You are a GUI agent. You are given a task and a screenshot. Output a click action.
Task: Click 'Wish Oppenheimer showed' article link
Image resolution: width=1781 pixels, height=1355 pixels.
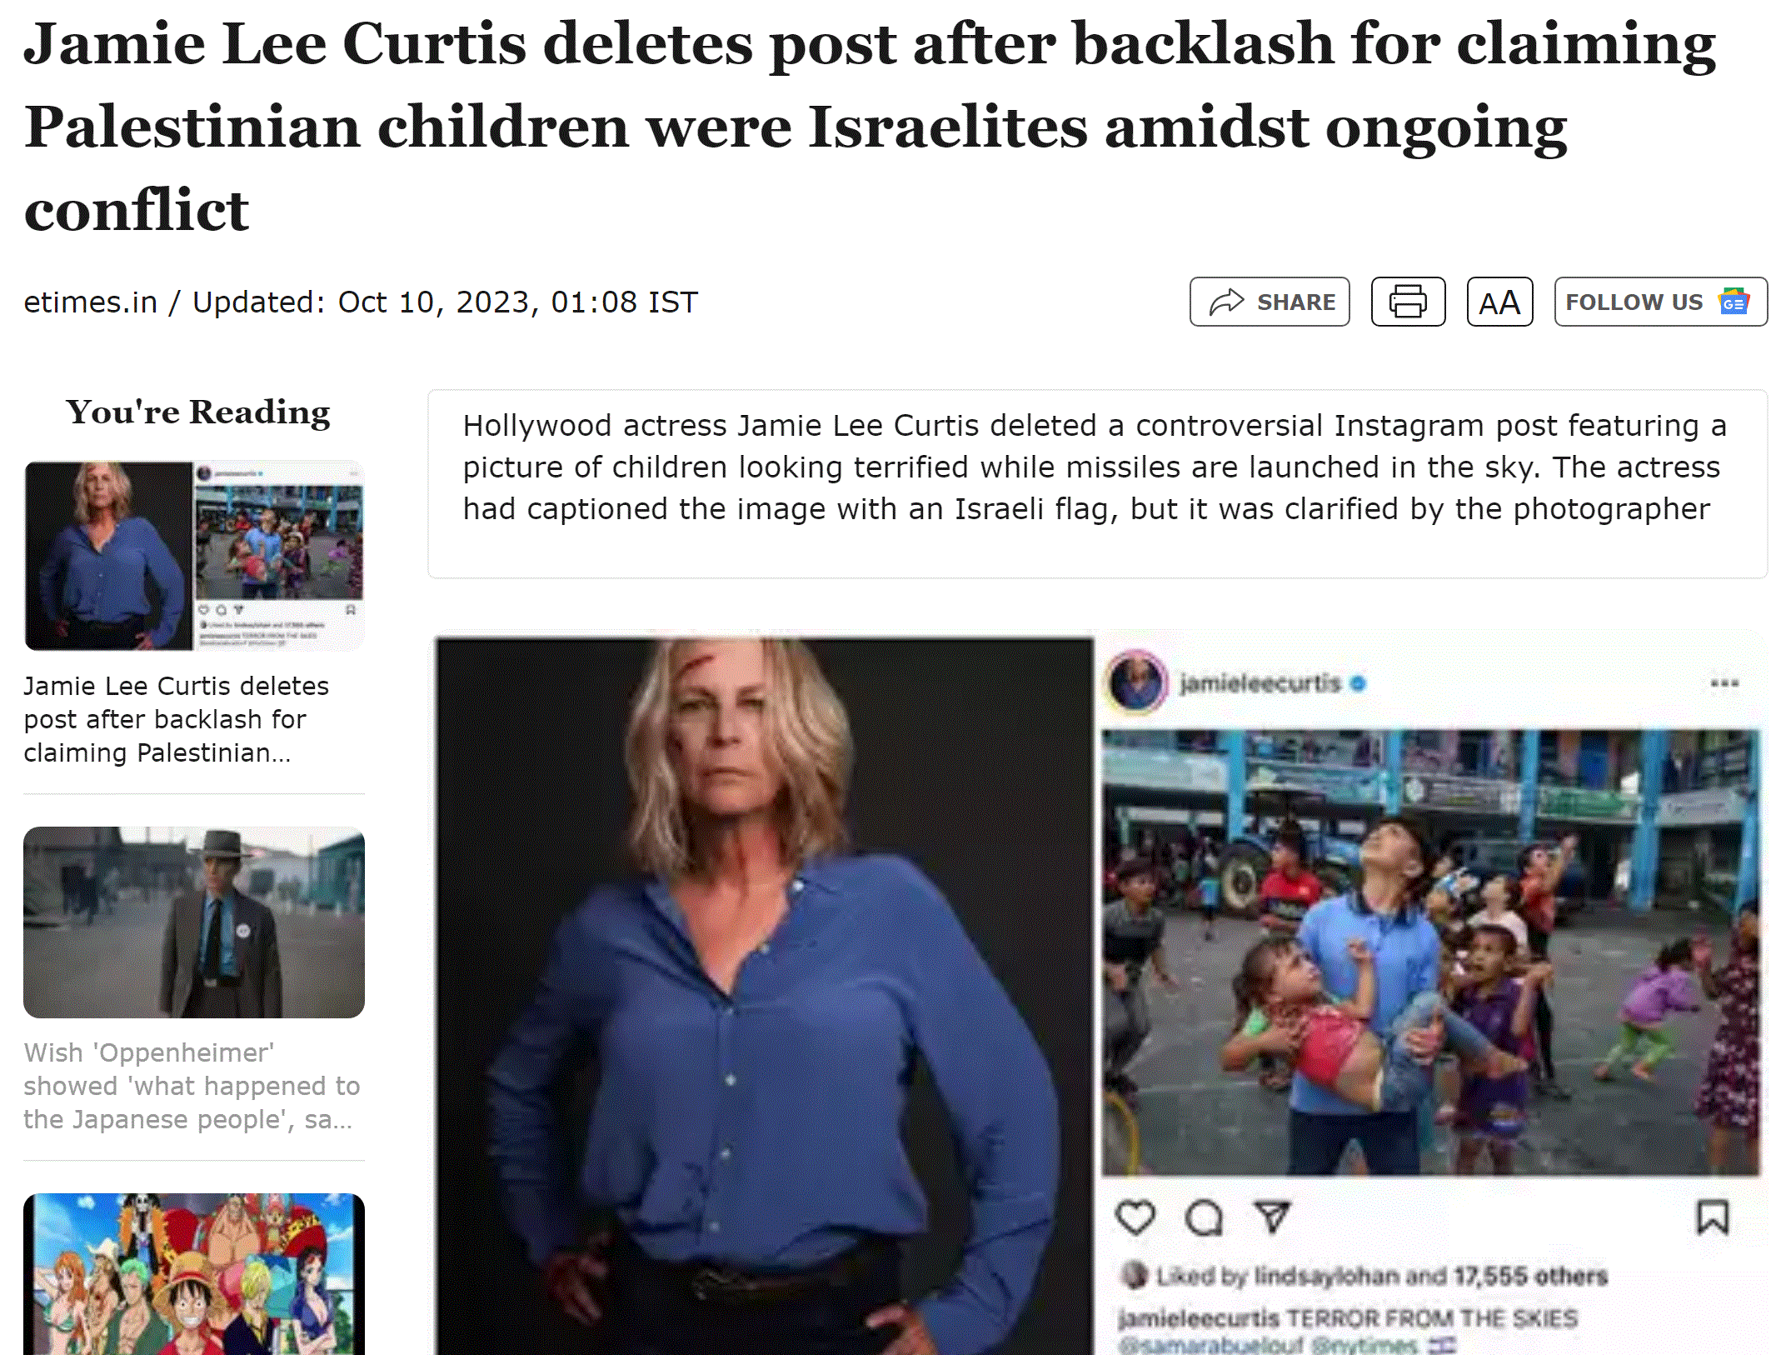(192, 1086)
